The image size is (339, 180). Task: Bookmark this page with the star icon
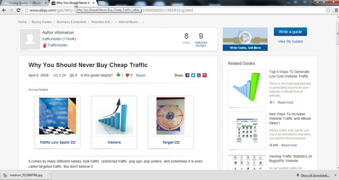328,10
